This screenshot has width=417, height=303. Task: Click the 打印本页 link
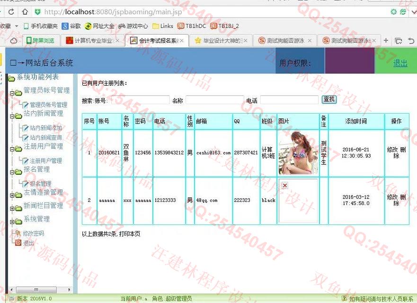point(130,234)
